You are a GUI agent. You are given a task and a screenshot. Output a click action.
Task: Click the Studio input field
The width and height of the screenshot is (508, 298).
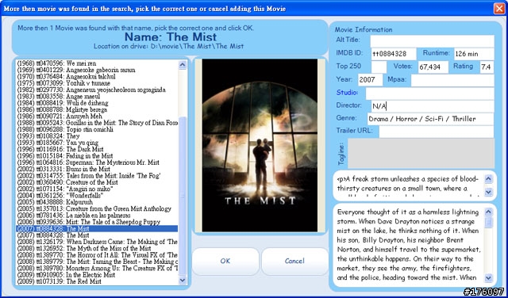click(430, 94)
